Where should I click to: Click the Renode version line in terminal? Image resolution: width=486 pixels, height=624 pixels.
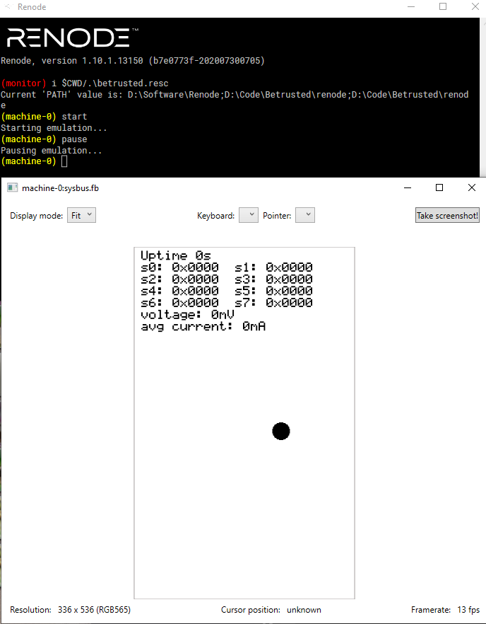pos(133,61)
